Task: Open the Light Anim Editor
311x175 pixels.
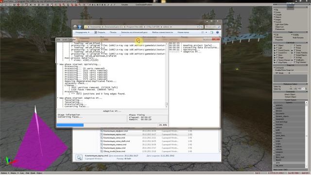Action: pos(282,24)
